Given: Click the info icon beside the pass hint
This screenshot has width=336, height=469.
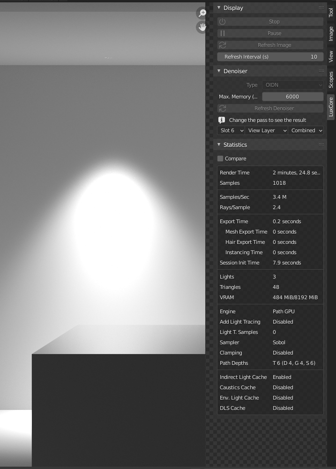Looking at the screenshot, I should [x=222, y=120].
